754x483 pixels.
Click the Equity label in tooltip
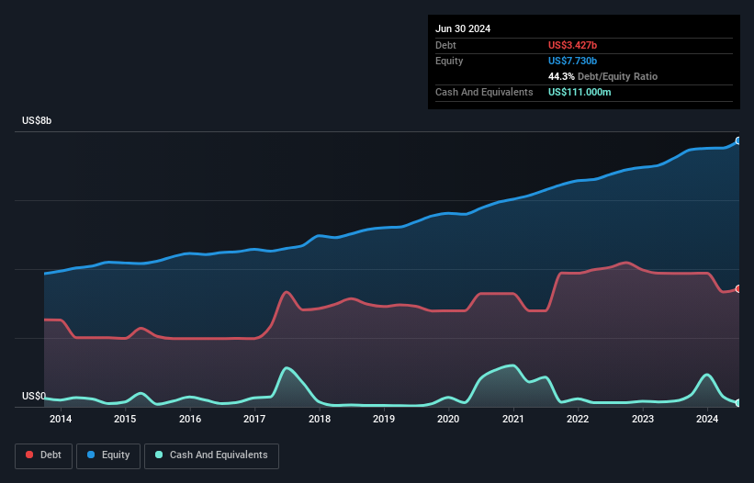(x=449, y=61)
